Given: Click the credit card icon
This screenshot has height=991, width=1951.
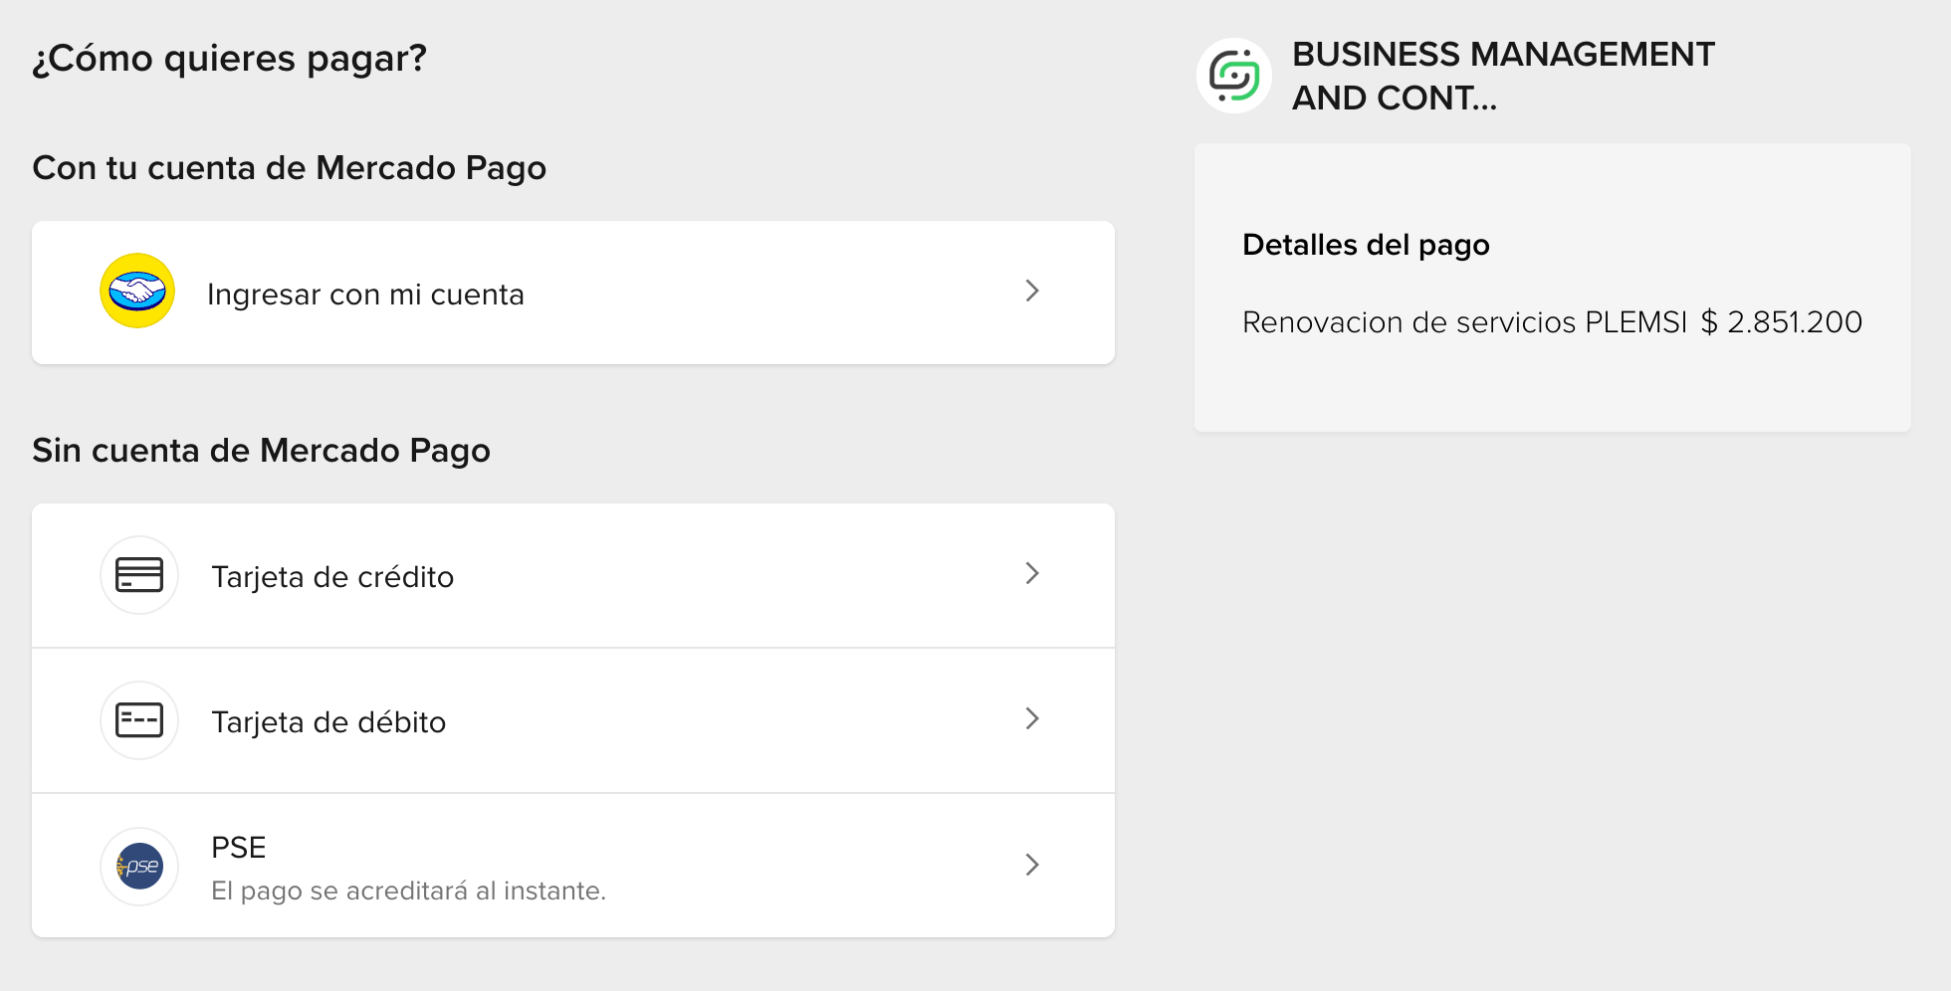Looking at the screenshot, I should coord(139,575).
